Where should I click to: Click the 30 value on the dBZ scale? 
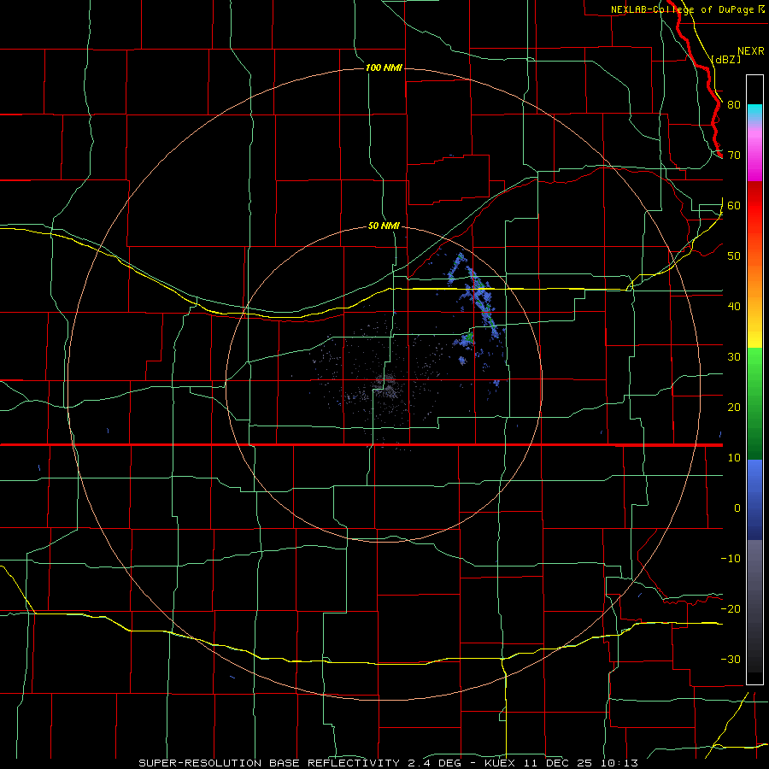[734, 357]
